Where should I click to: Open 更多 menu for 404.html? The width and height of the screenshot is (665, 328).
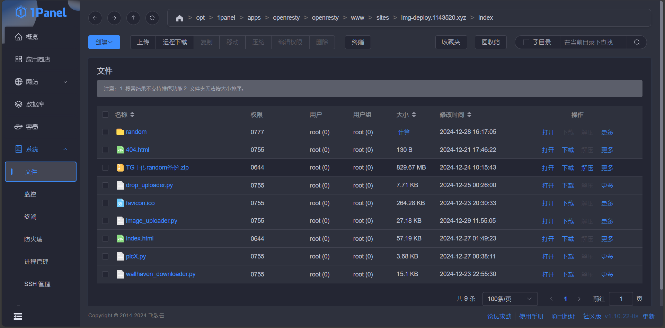point(607,150)
